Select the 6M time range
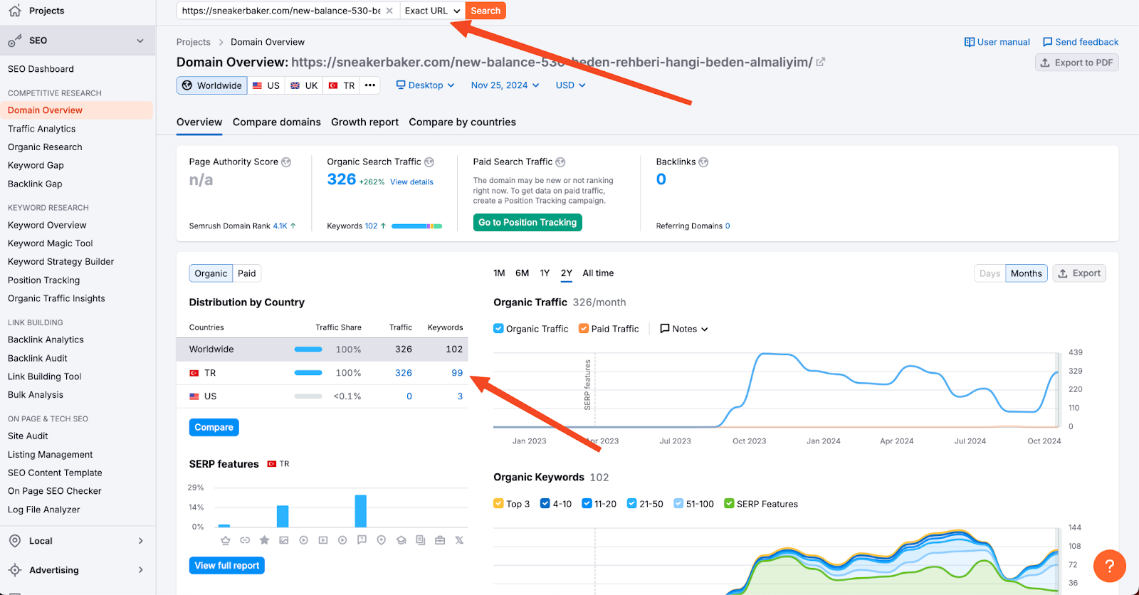The image size is (1139, 595). tap(522, 273)
